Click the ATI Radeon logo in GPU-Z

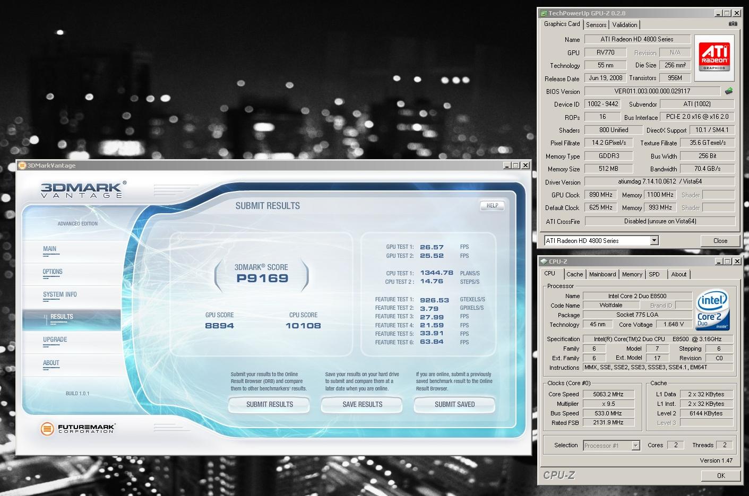pos(714,57)
